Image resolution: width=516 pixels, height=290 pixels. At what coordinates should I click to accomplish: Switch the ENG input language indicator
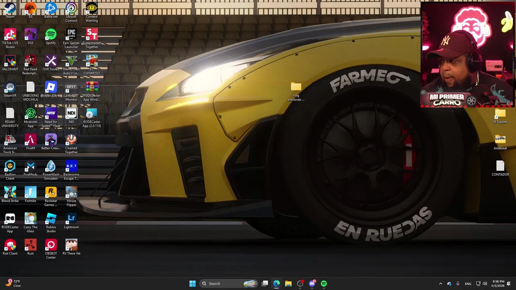point(468,284)
